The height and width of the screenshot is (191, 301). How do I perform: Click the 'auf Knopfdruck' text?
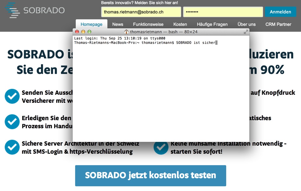point(273,93)
